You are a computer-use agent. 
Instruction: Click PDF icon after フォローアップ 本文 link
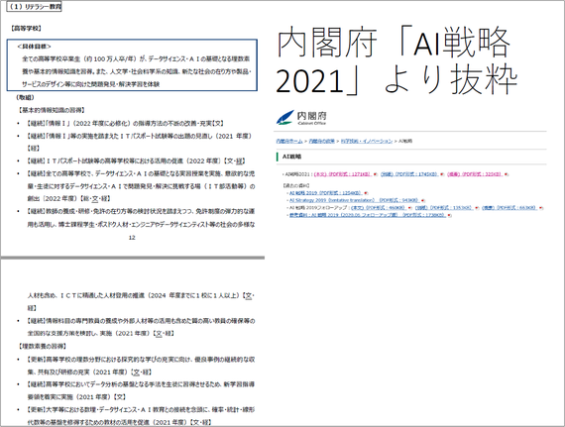pos(409,208)
